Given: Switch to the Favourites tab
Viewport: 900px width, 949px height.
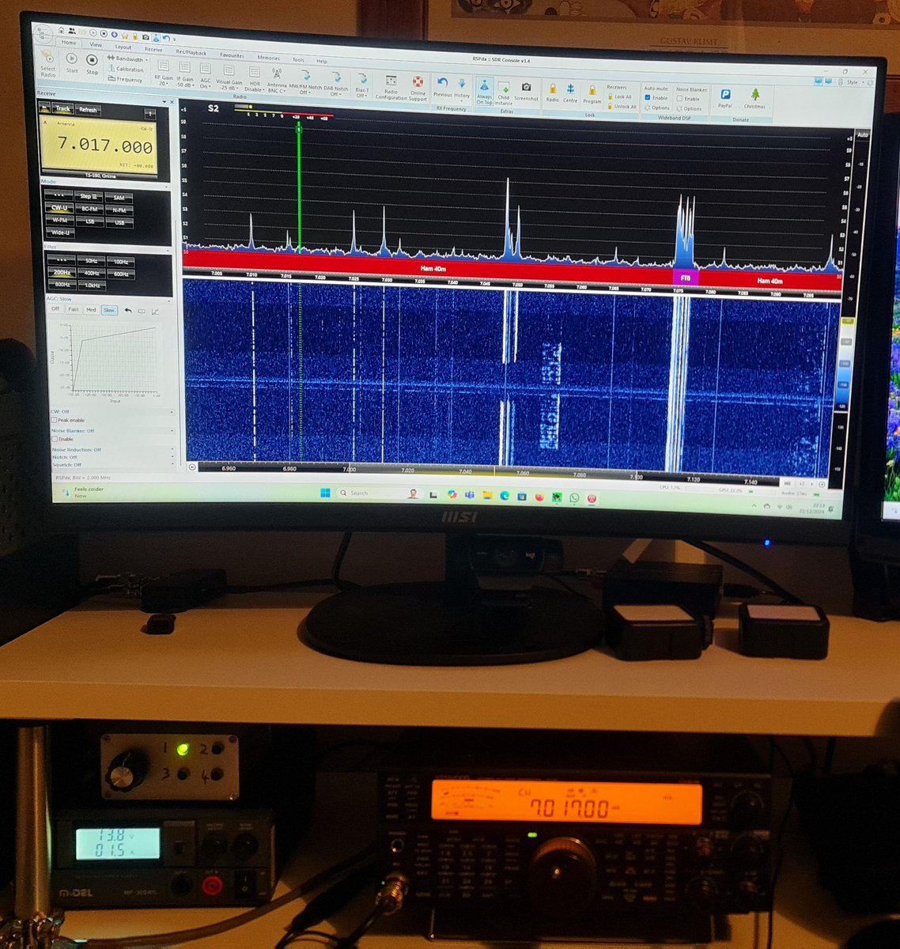Looking at the screenshot, I should [232, 55].
